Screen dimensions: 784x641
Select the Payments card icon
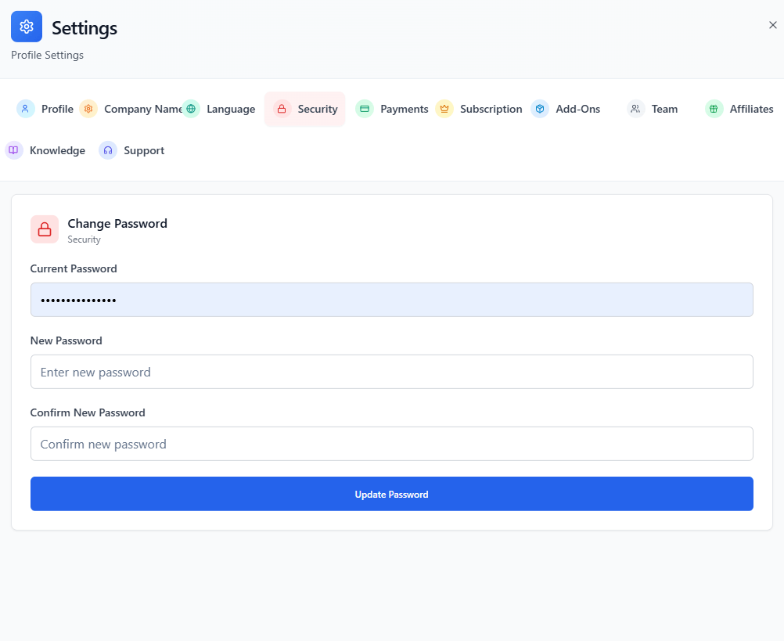pyautogui.click(x=365, y=109)
